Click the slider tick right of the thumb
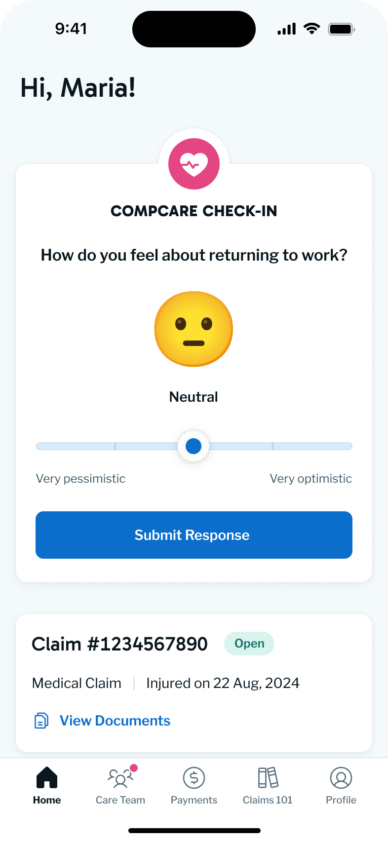388x841 pixels. coord(272,446)
